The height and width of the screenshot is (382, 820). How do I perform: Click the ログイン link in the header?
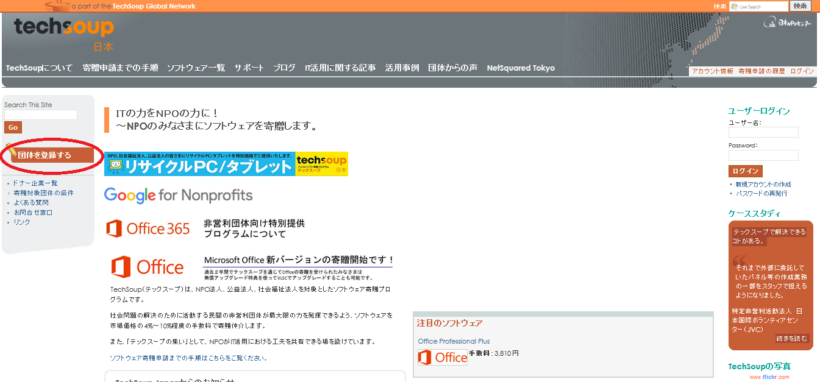coord(802,71)
